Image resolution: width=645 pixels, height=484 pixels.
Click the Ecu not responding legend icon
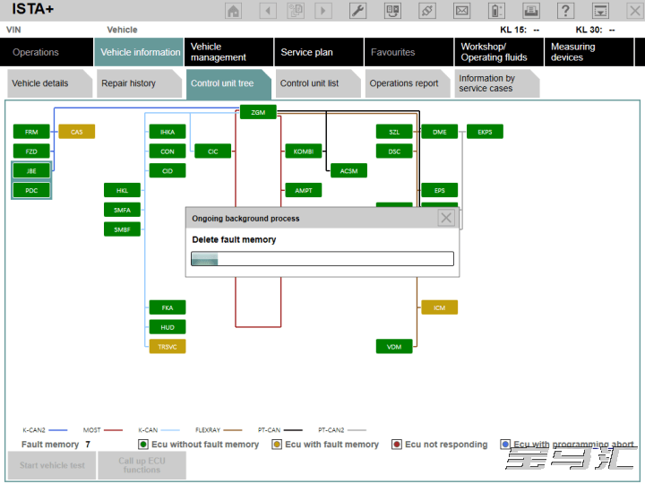pos(397,444)
